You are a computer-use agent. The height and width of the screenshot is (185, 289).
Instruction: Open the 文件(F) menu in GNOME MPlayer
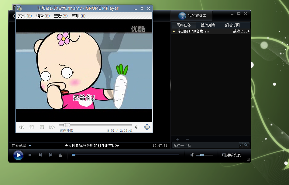pos(25,16)
